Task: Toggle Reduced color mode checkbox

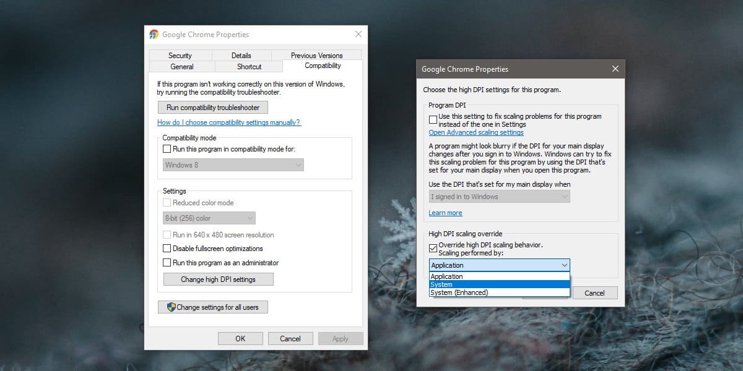Action: [x=167, y=203]
